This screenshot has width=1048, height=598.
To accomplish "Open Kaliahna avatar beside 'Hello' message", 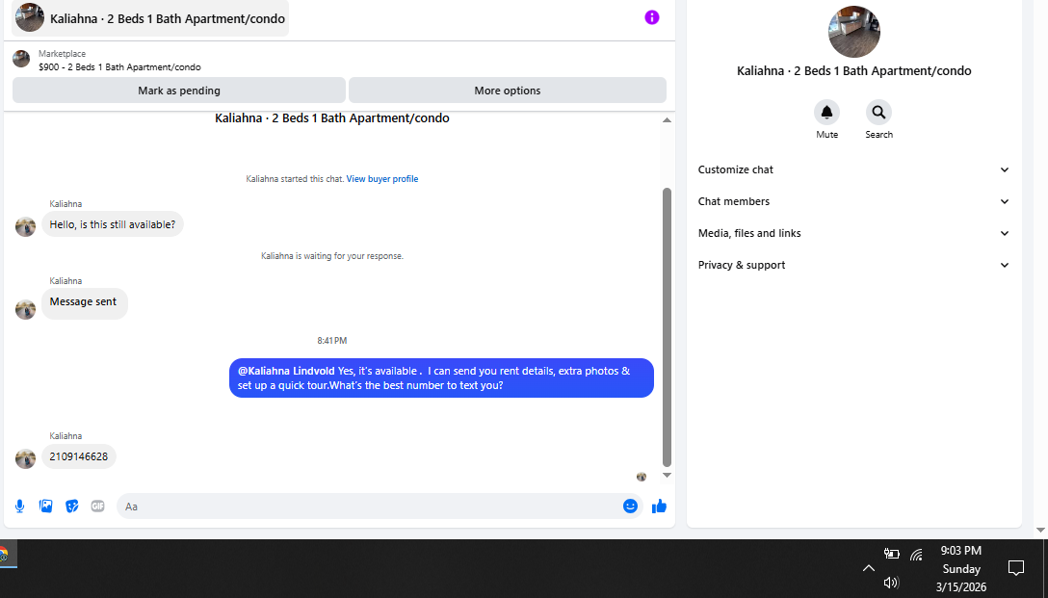I will pyautogui.click(x=25, y=226).
